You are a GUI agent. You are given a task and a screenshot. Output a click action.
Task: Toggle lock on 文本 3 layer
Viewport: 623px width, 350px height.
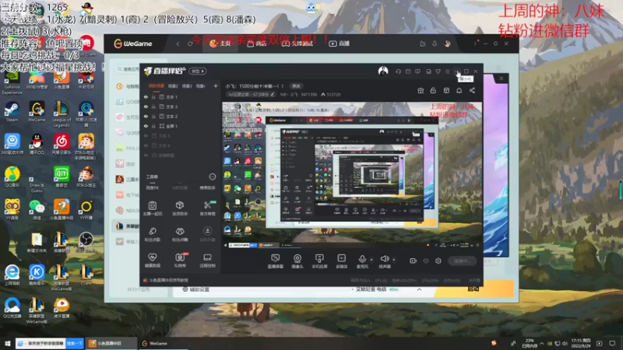point(153,107)
